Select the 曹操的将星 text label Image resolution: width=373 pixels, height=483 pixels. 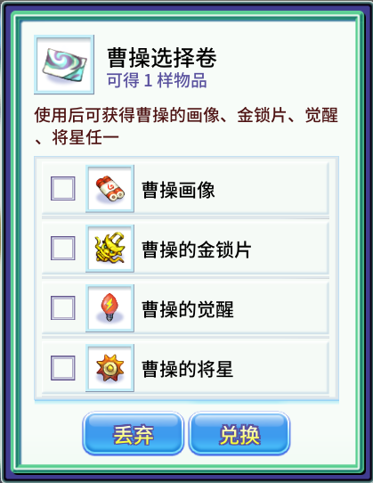(x=188, y=369)
